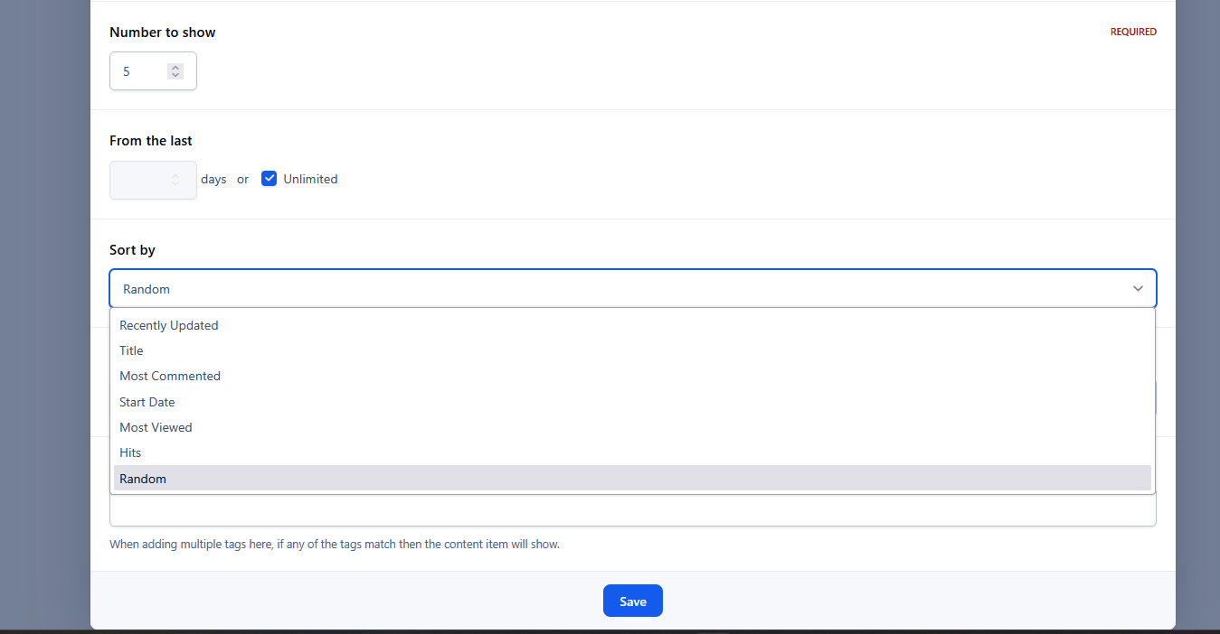The height and width of the screenshot is (634, 1220).
Task: Click the days field up arrow
Action: (x=175, y=176)
